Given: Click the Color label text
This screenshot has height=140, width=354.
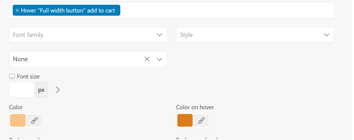Looking at the screenshot, I should point(16,107).
